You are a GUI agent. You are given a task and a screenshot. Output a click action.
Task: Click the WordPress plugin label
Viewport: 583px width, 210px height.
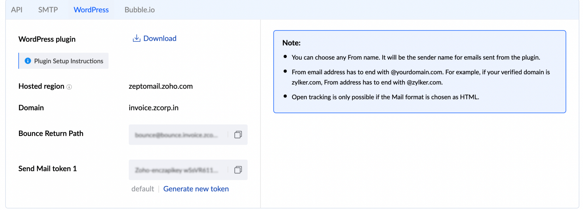click(x=47, y=39)
